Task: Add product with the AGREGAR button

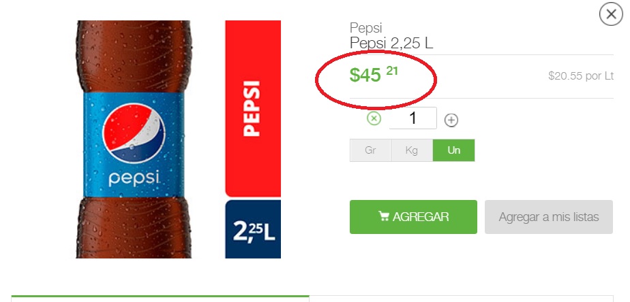Action: 413,217
